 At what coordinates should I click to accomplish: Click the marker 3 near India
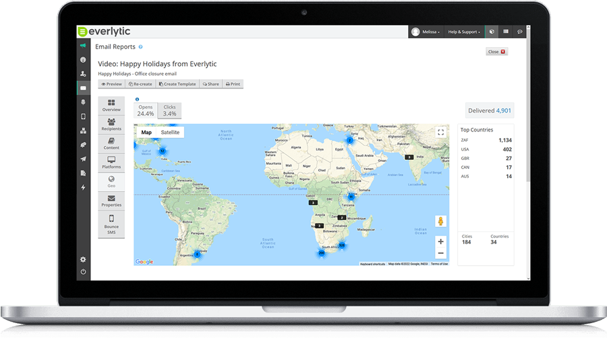coord(409,157)
